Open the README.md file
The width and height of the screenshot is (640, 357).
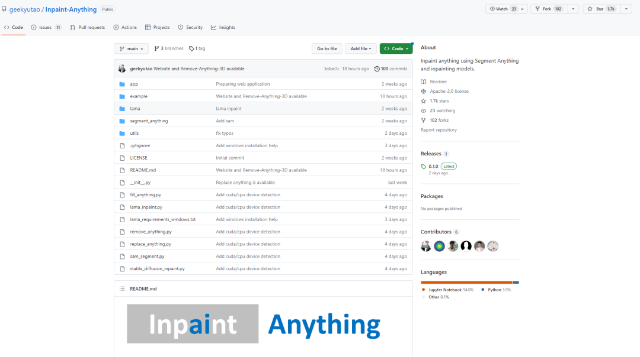143,170
